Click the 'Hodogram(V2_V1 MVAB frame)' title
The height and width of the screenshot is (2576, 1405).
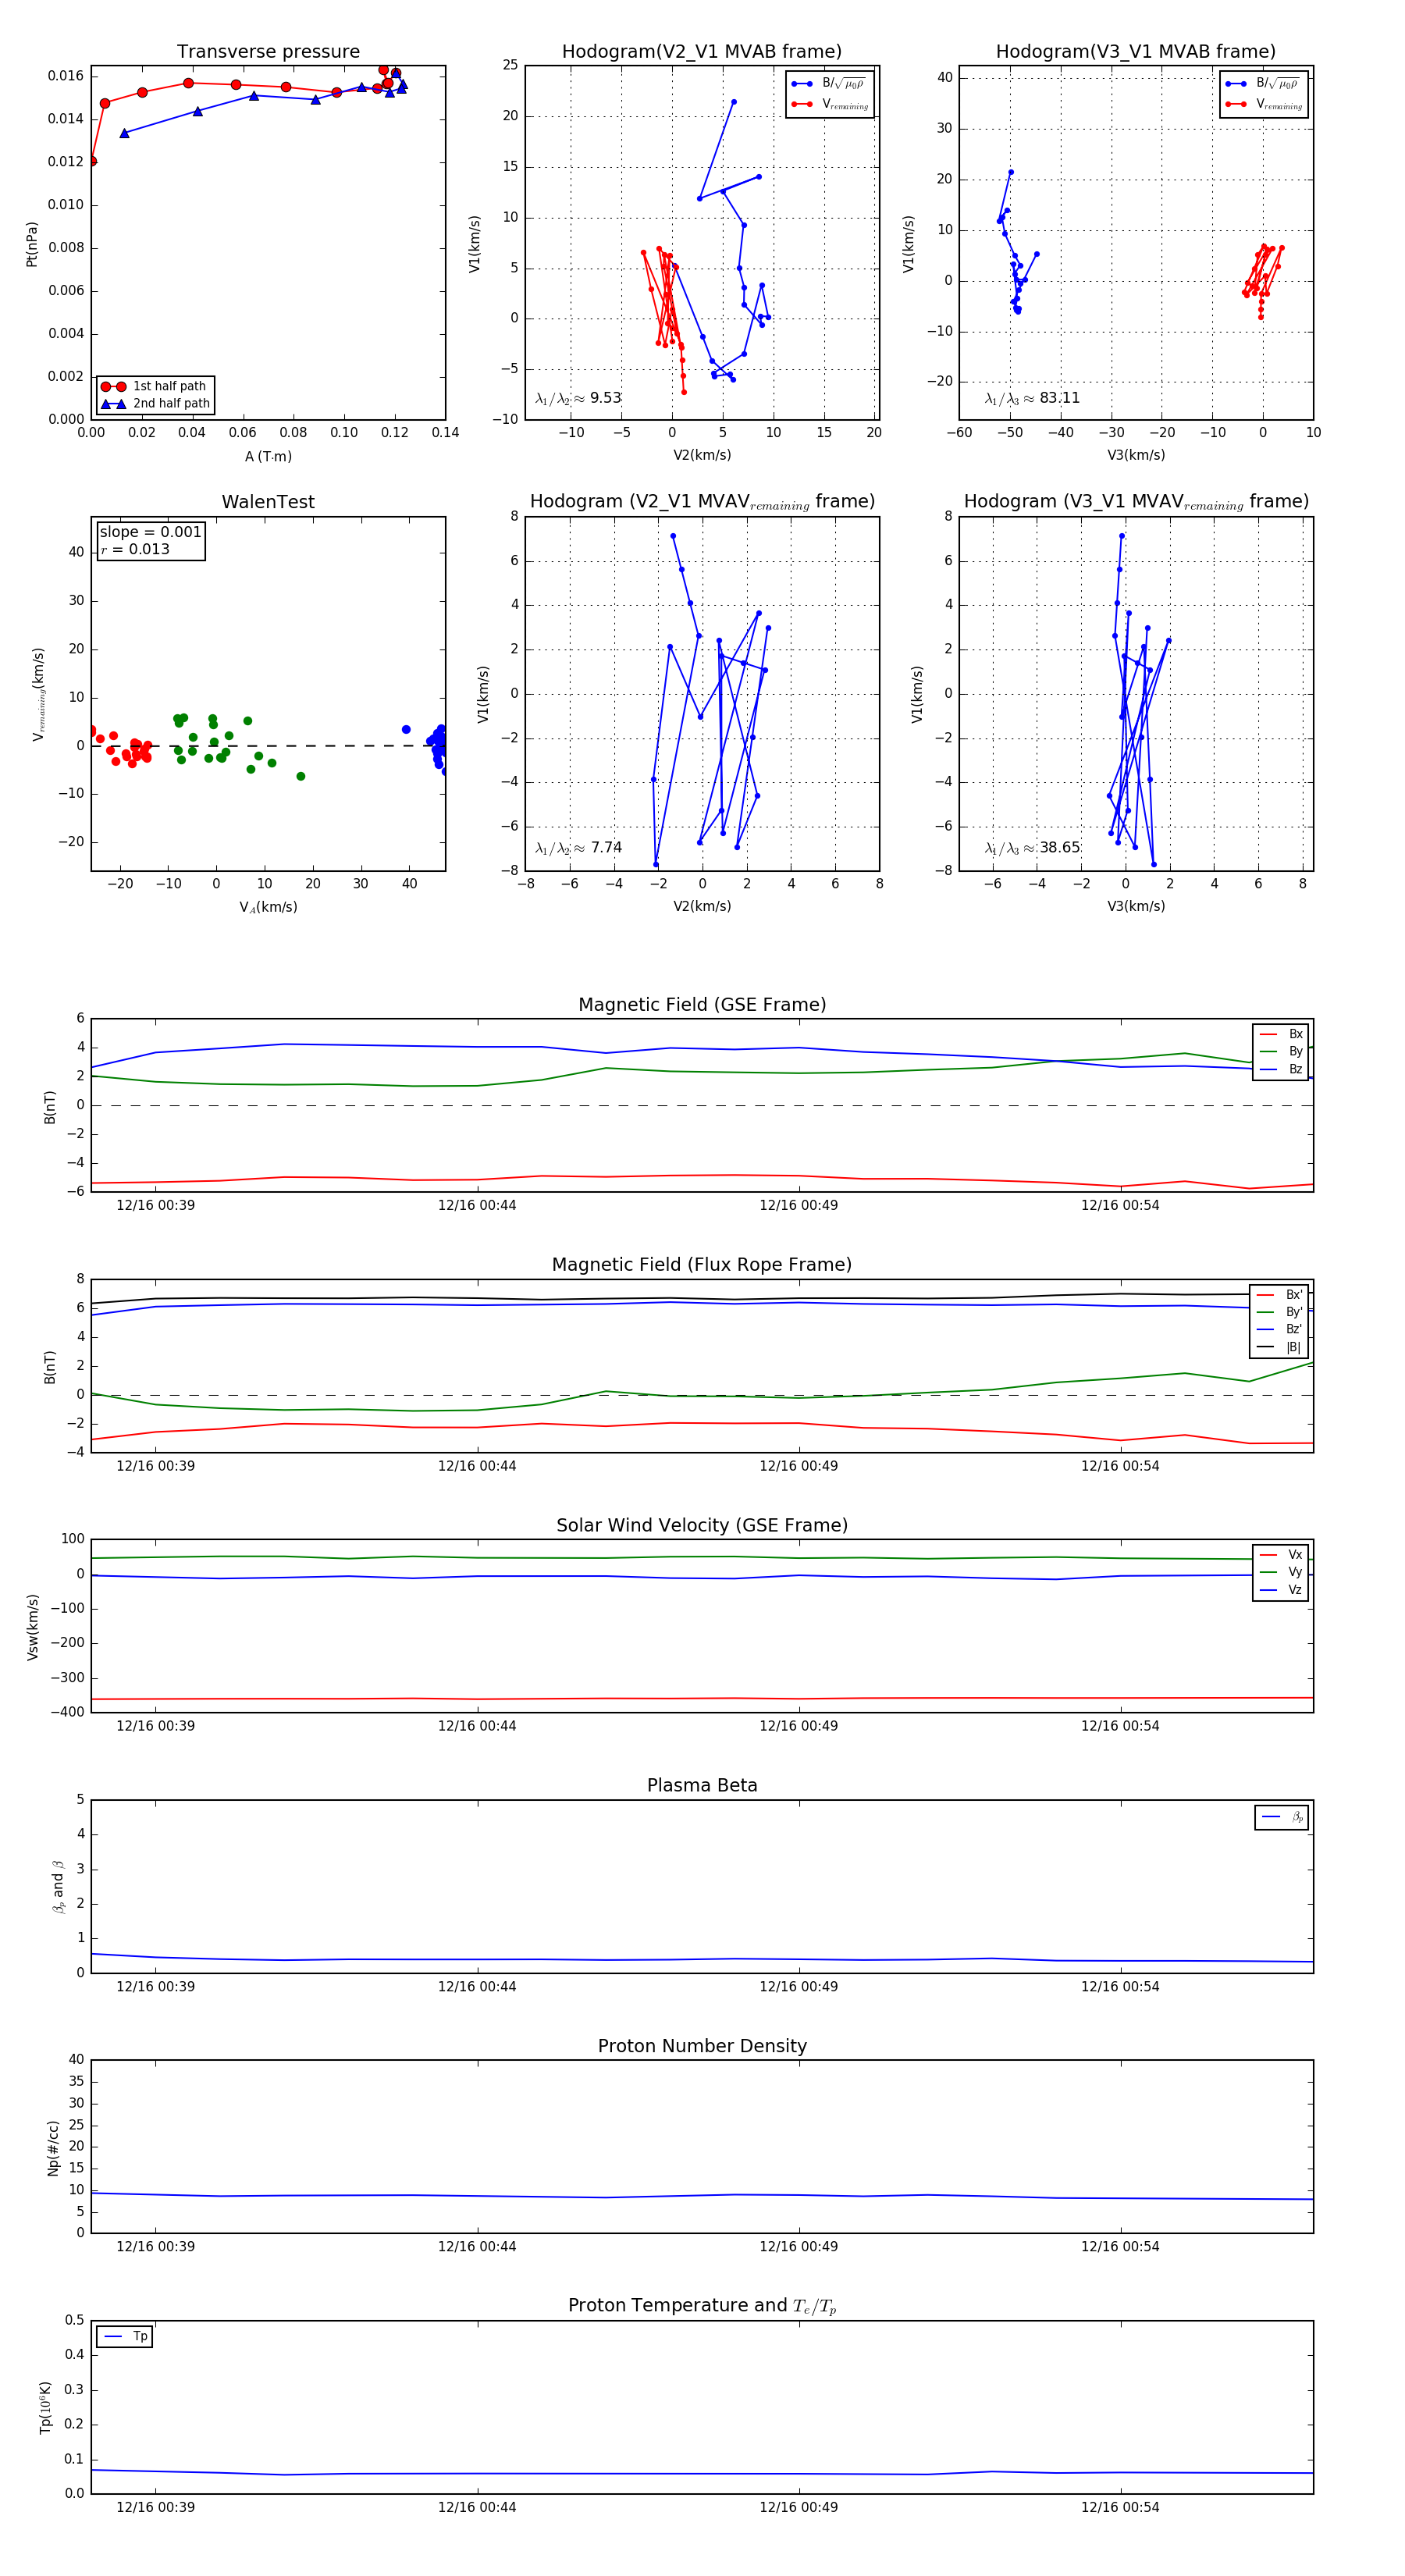tap(702, 52)
